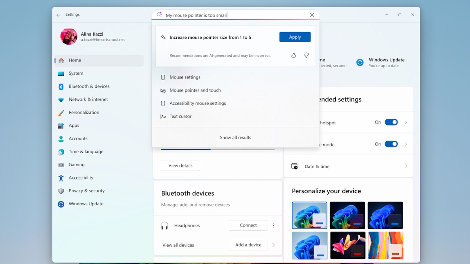Toggle the hotspot switch off
Image resolution: width=470 pixels, height=264 pixels.
click(x=391, y=122)
